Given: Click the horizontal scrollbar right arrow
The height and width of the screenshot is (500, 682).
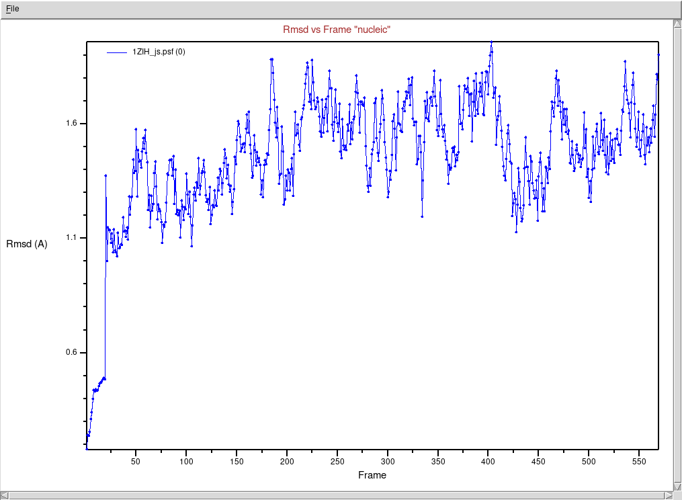Looking at the screenshot, I should point(669,495).
